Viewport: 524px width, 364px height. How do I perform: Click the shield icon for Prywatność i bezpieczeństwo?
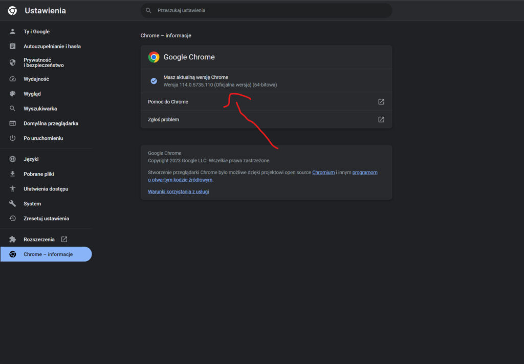pyautogui.click(x=12, y=62)
